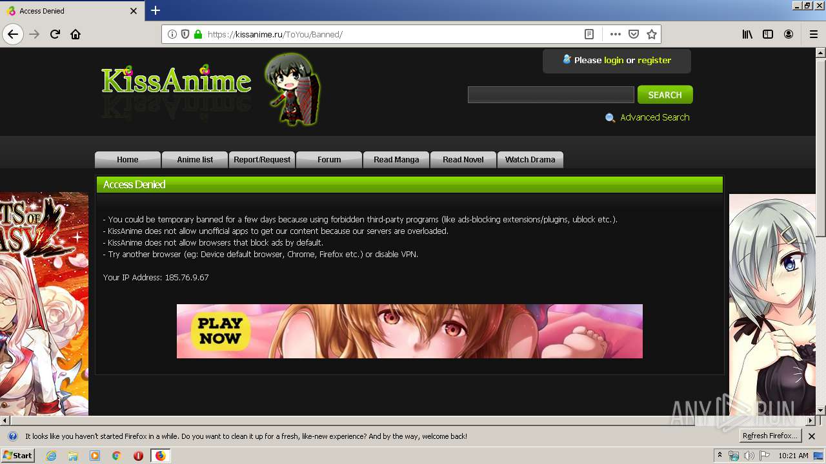Show sidebars icon in toolbar
The height and width of the screenshot is (464, 826).
point(768,34)
